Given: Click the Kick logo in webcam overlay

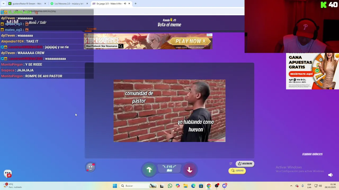Looking at the screenshot, I should pos(324,5).
